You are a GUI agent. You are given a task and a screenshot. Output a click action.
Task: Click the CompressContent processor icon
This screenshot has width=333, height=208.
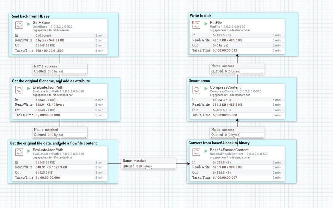click(x=196, y=89)
